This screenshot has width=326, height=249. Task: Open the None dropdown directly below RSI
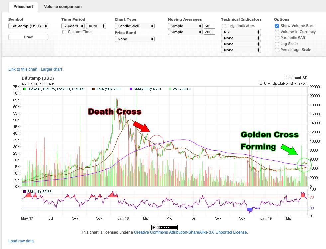[241, 38]
